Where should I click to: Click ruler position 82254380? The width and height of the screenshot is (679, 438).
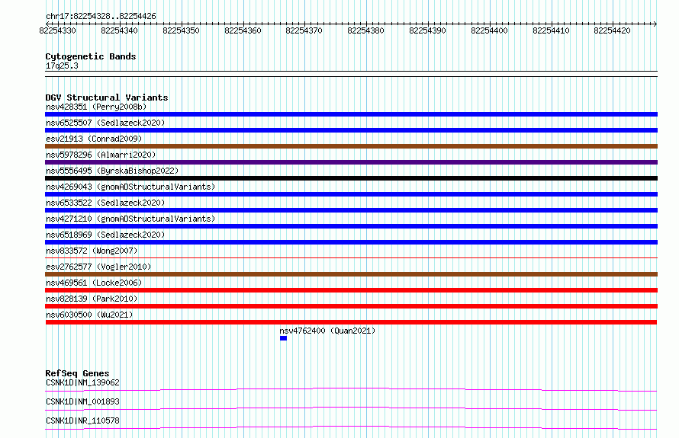click(366, 30)
